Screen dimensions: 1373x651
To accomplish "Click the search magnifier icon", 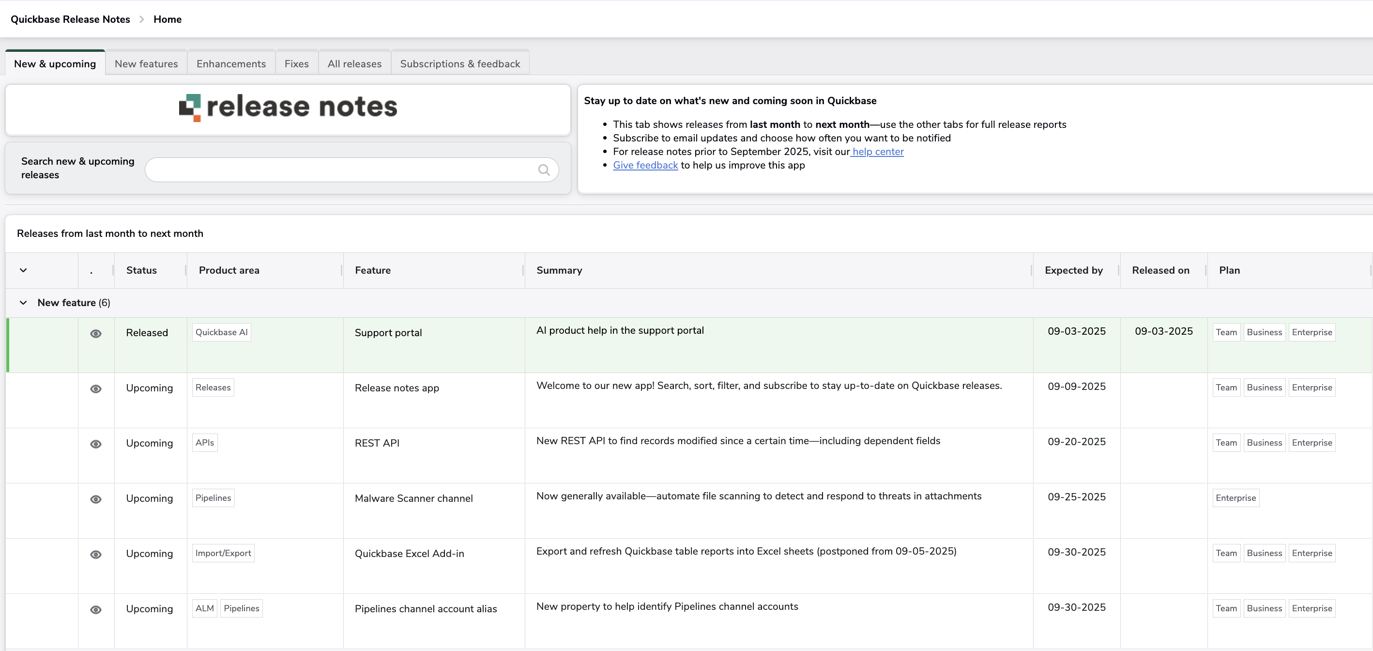I will pos(544,170).
